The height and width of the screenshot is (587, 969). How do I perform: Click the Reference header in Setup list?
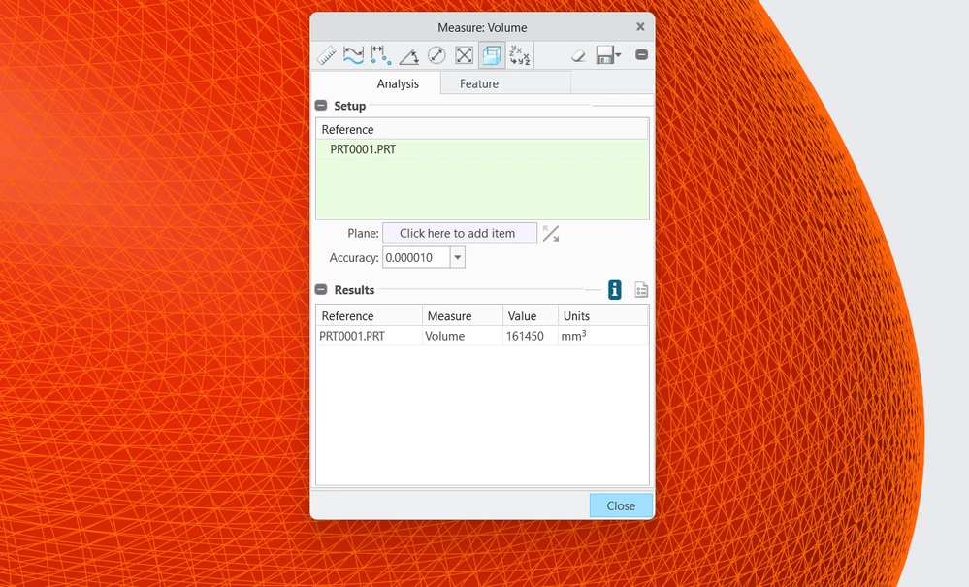tap(483, 129)
